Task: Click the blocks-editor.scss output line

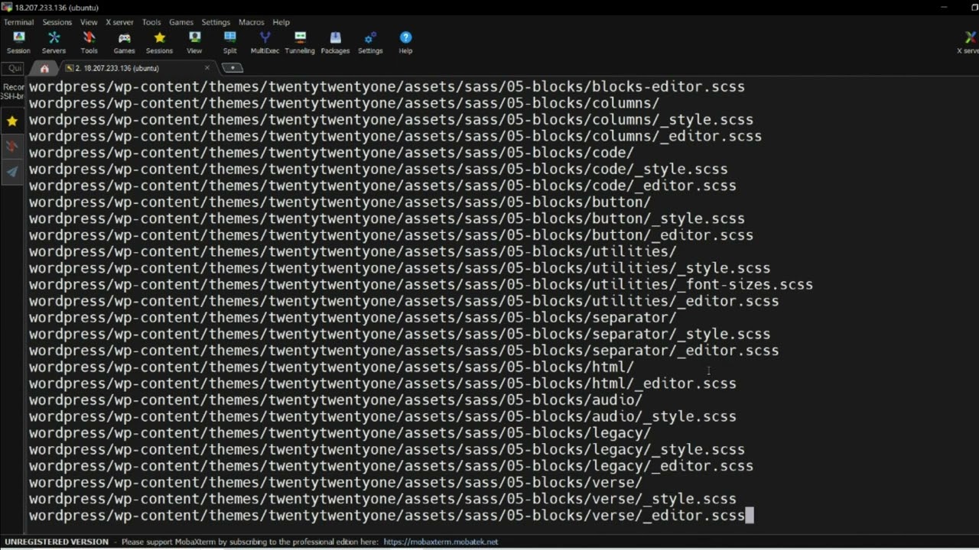Action: click(387, 86)
